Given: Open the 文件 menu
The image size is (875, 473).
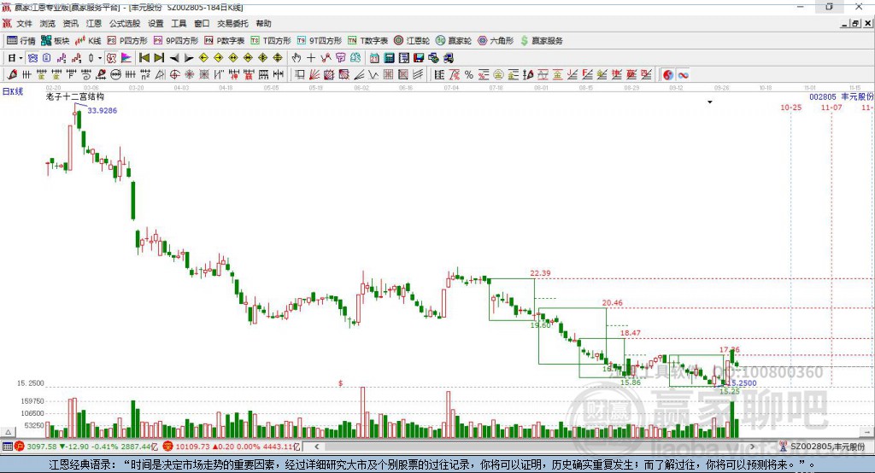Looking at the screenshot, I should pos(24,23).
